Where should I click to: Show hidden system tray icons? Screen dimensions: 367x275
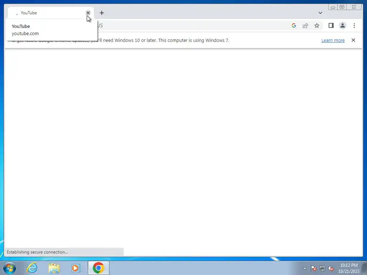(305, 268)
